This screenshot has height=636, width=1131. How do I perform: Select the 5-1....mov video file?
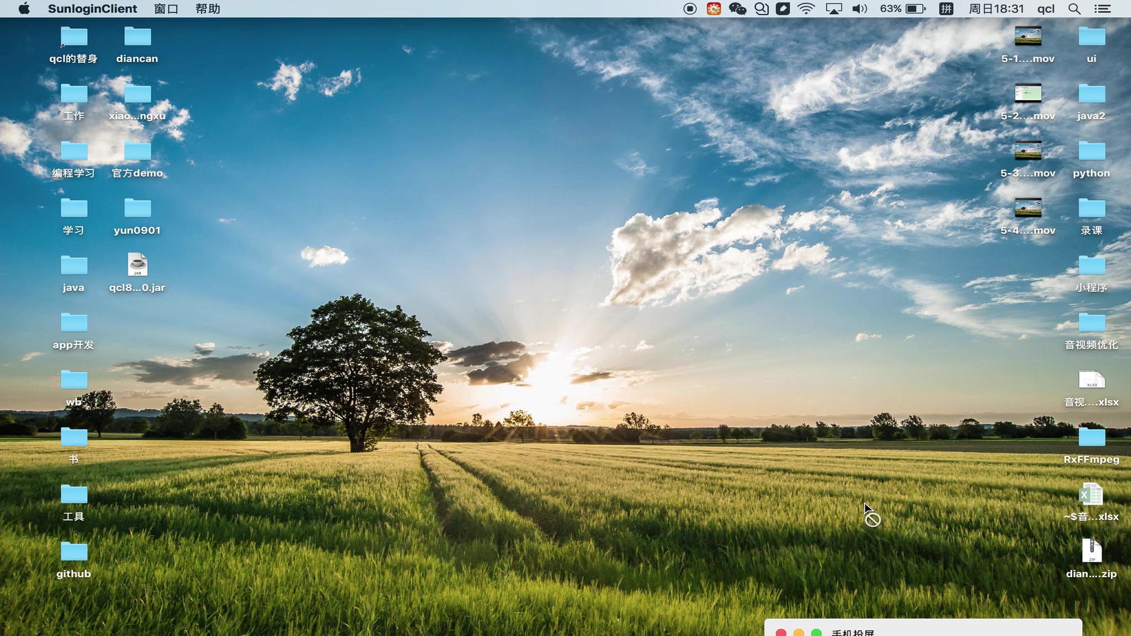click(x=1028, y=45)
